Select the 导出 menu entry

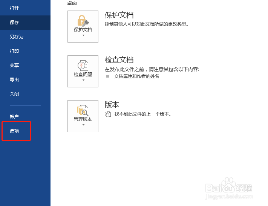click(25, 79)
